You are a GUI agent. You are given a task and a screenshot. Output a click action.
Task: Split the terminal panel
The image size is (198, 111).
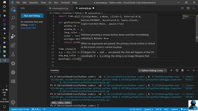point(177,70)
